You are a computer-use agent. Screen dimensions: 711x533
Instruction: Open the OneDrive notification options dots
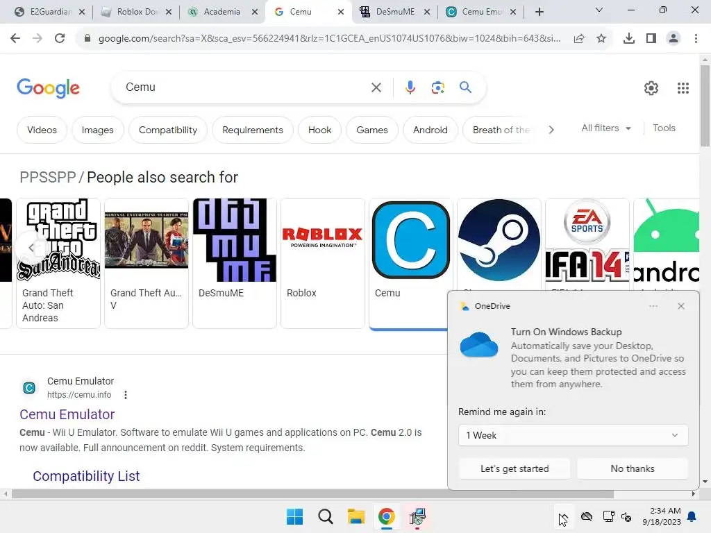pos(653,306)
